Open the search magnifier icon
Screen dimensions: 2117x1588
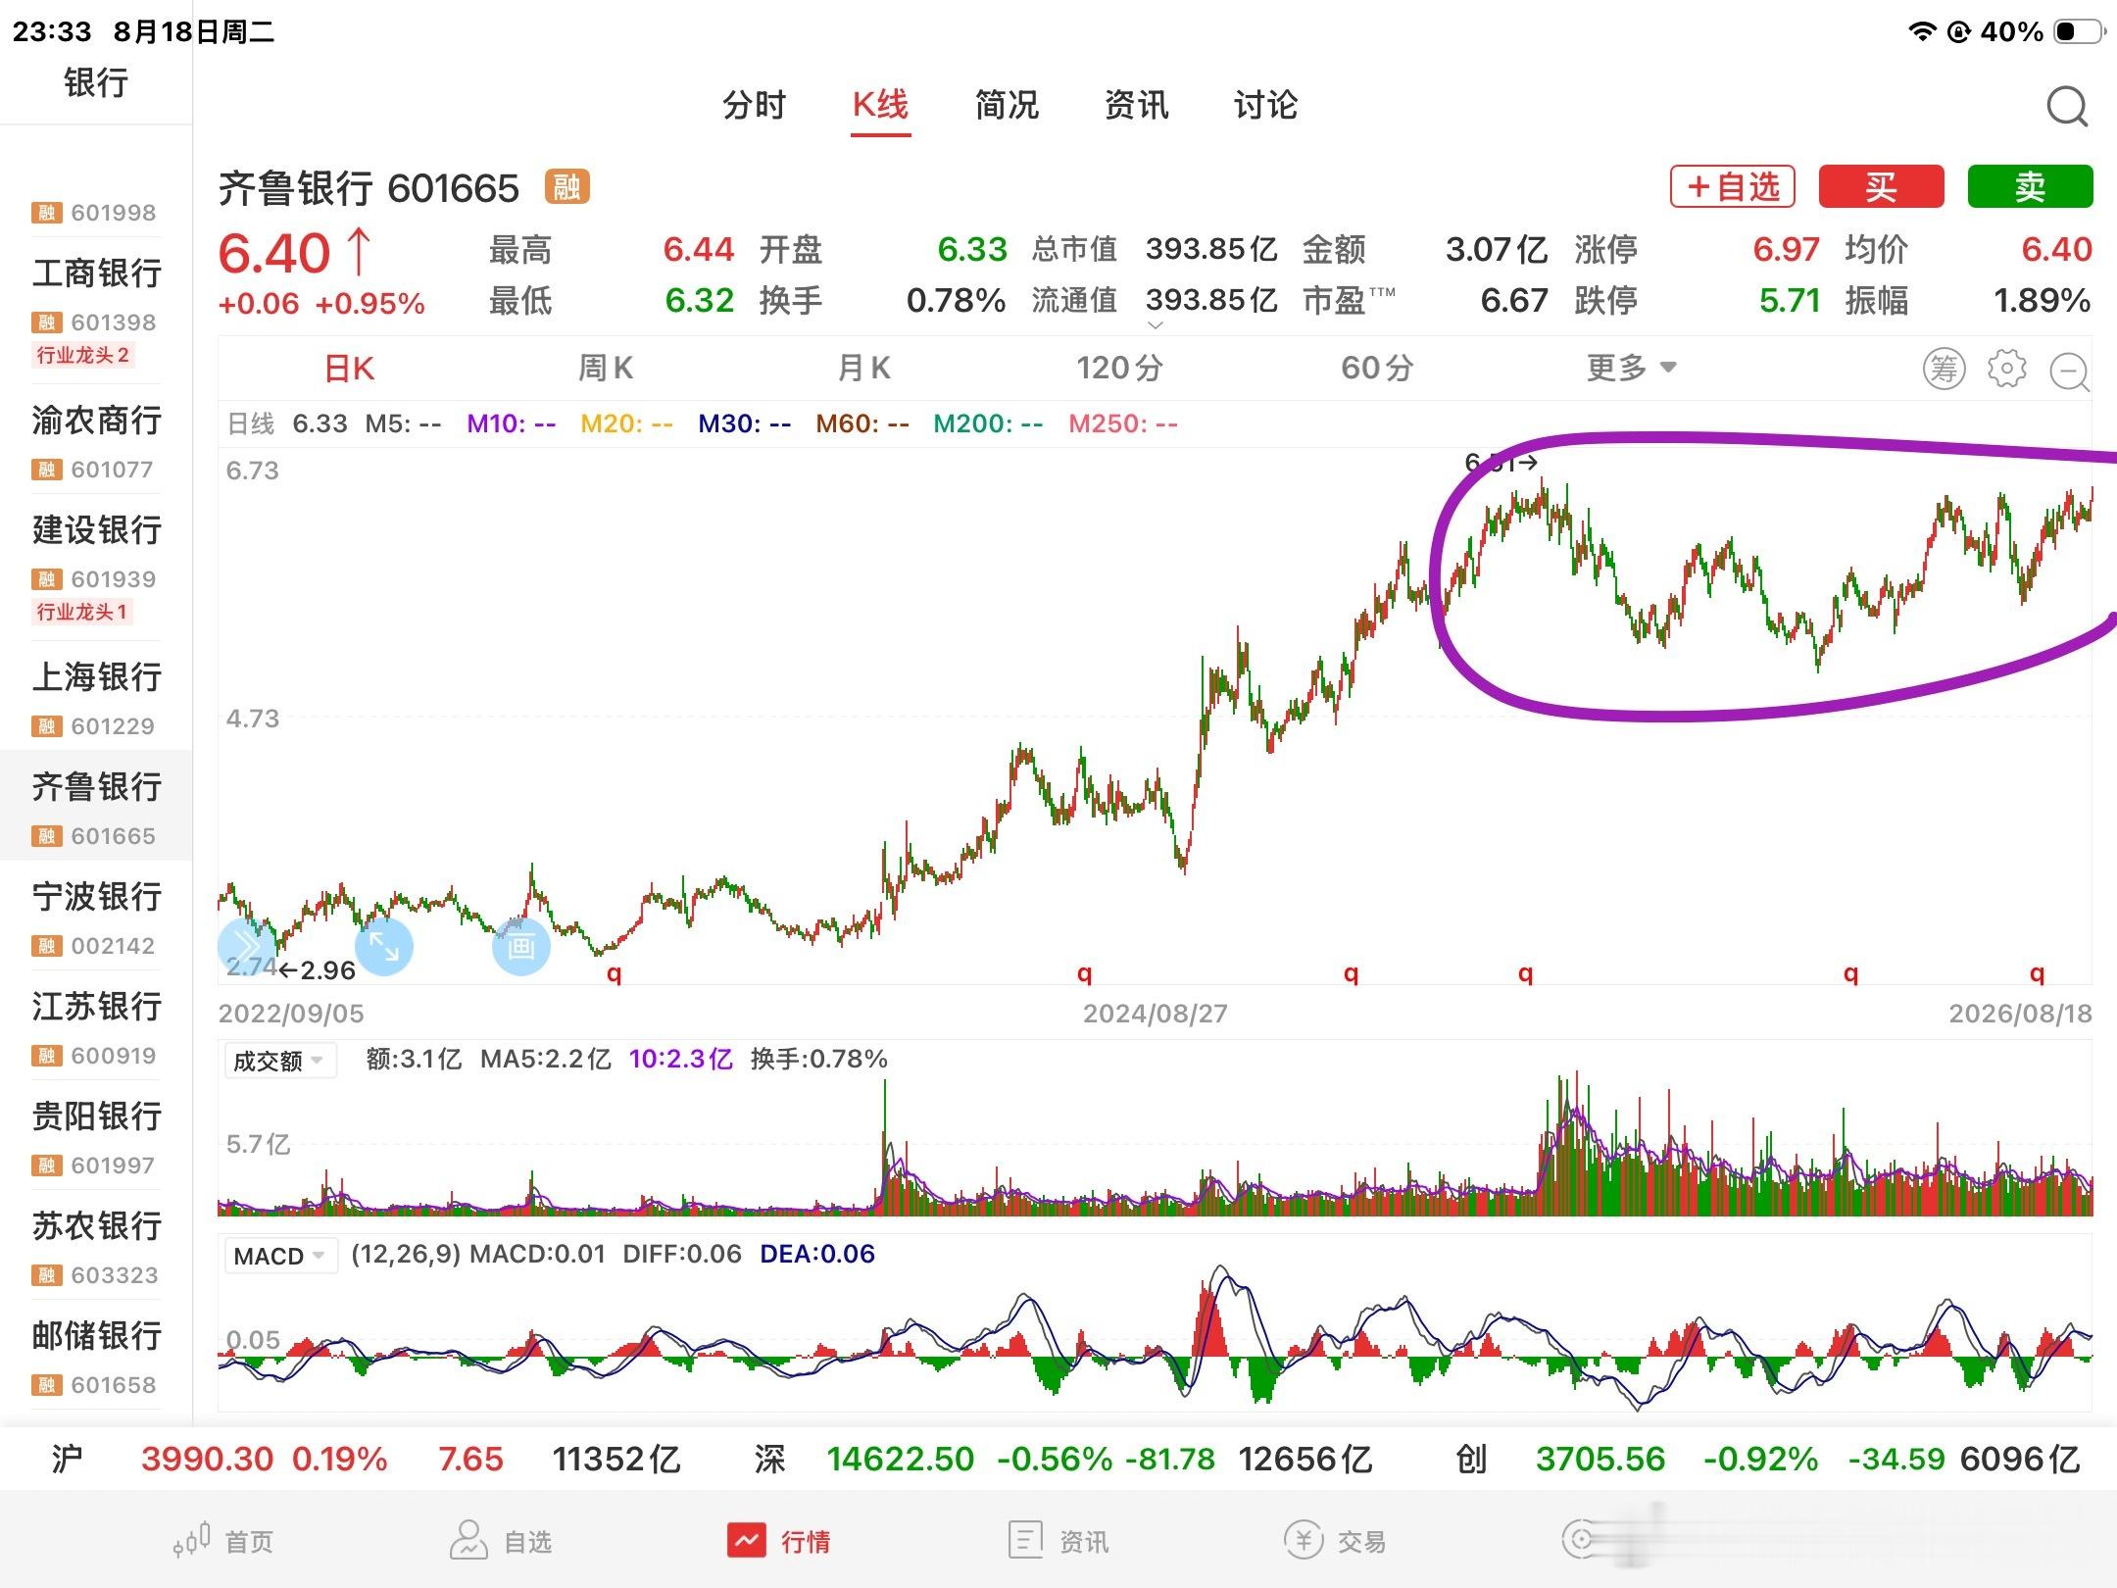[x=2067, y=107]
